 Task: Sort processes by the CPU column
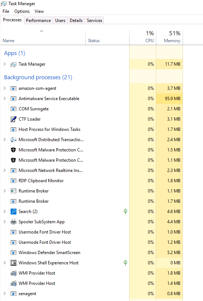143,37
